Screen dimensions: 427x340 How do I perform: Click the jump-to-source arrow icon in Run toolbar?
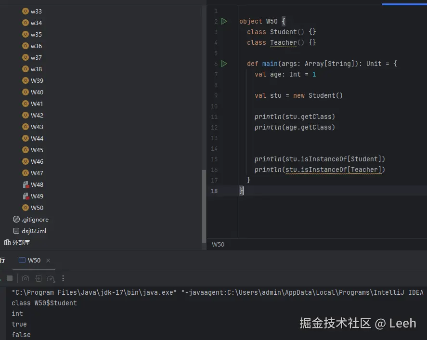[38, 278]
